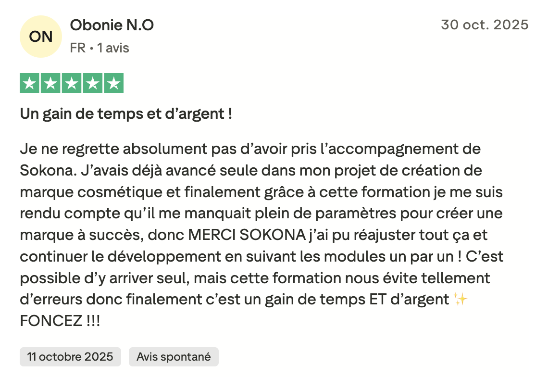
Task: Click the second rating star
Action: point(50,83)
